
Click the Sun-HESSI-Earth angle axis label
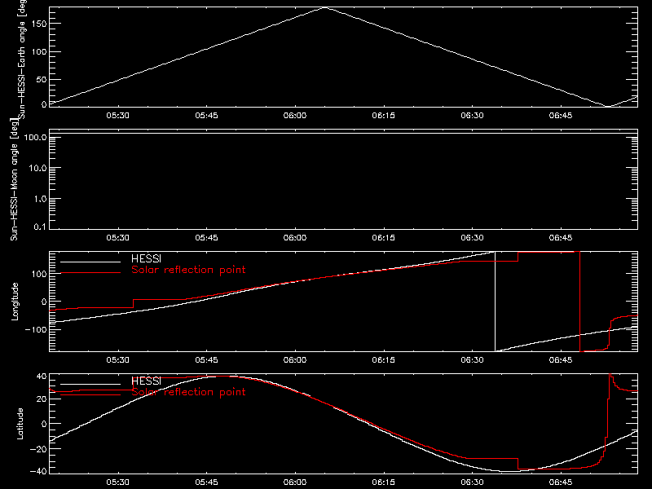click(22, 59)
